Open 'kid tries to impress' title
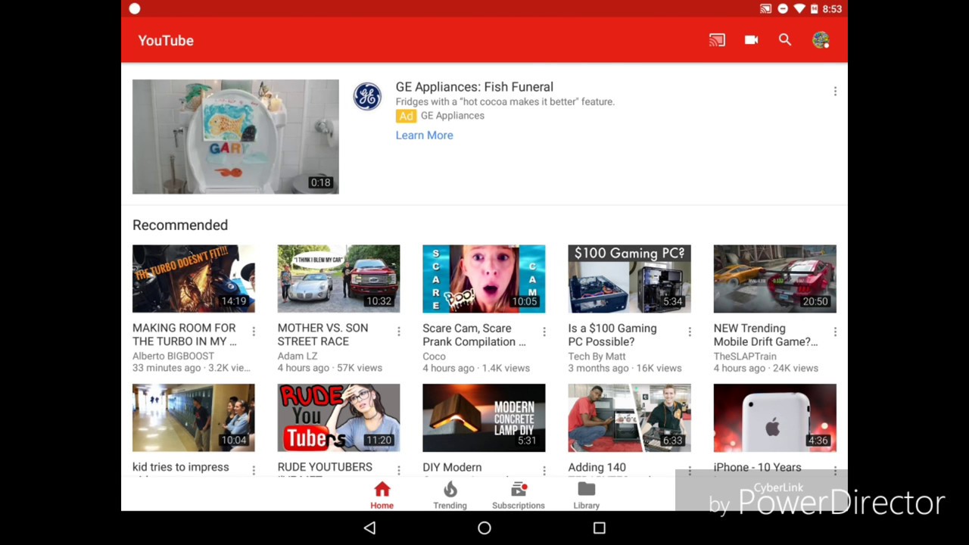 pyautogui.click(x=181, y=467)
